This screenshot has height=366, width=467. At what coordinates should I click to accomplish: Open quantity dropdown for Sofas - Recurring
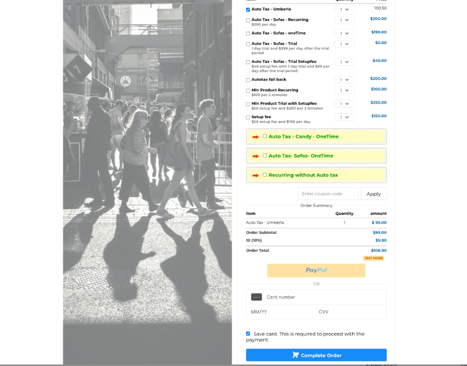[x=344, y=20]
